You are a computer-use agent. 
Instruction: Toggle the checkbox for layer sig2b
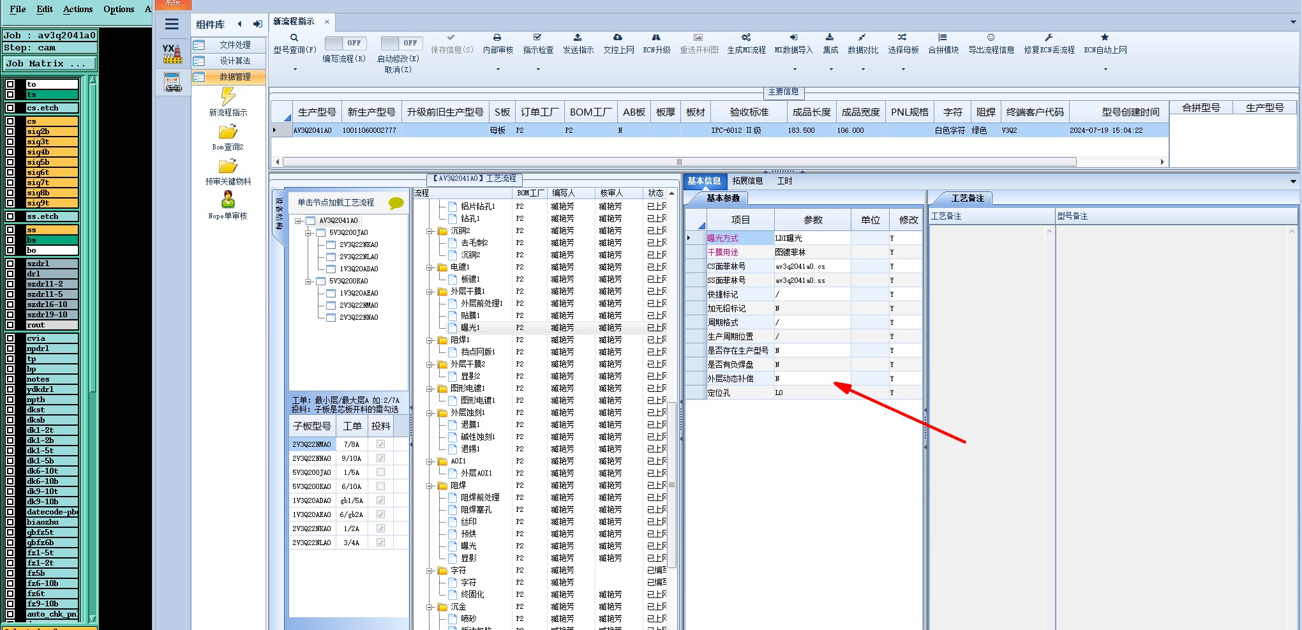pos(10,131)
